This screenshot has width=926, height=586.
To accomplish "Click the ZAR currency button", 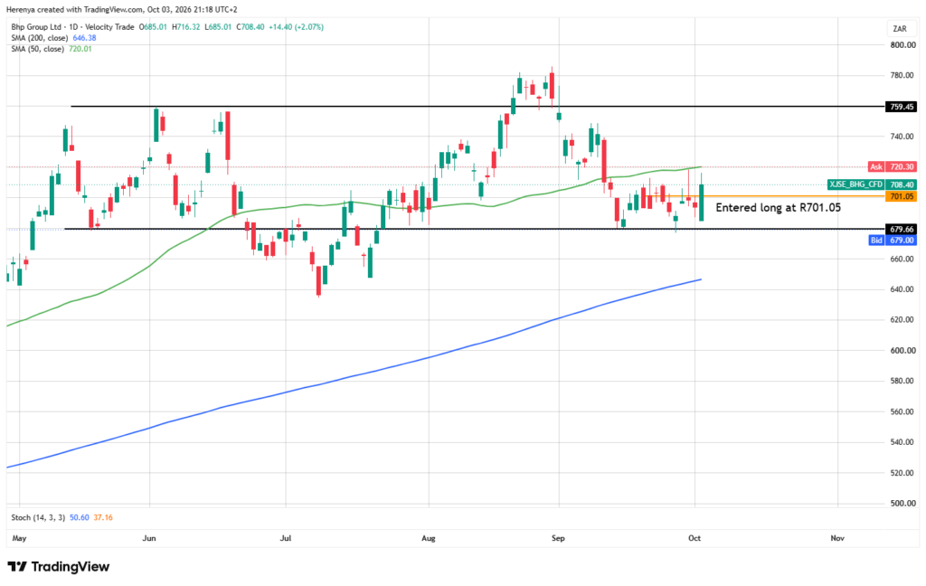I will 900,28.
